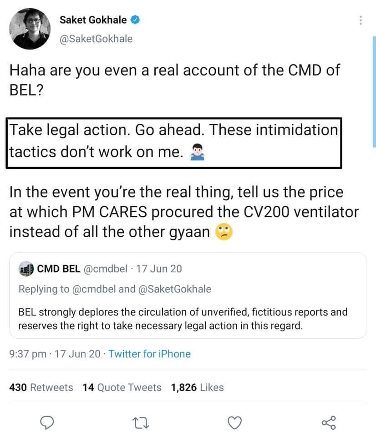View the 1,826 Likes list
376x437 pixels.
(197, 387)
